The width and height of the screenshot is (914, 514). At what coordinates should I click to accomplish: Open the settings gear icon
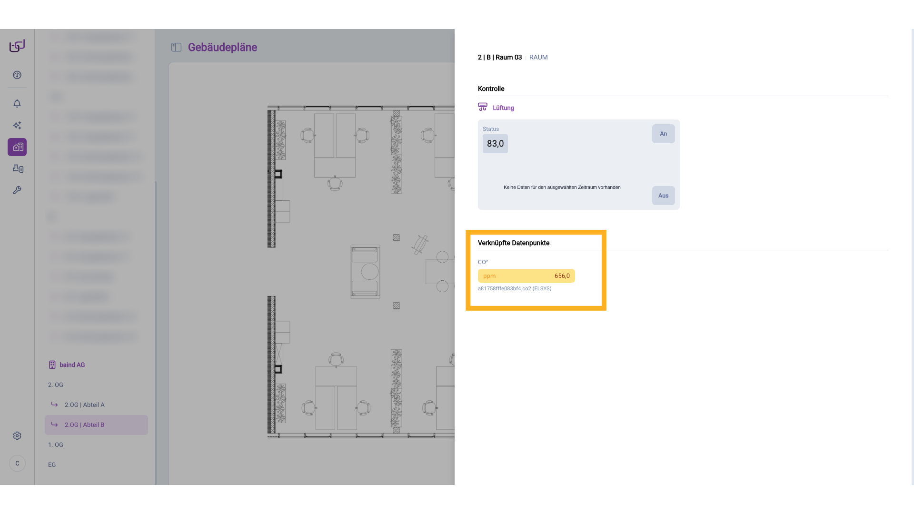pos(17,436)
